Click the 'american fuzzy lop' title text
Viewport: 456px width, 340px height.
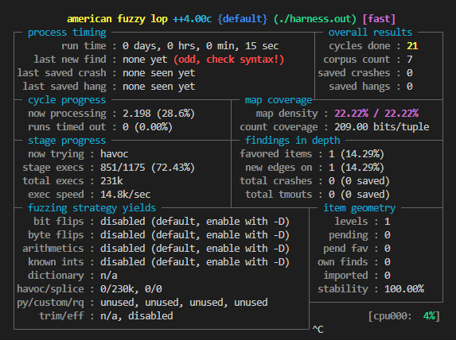point(118,19)
